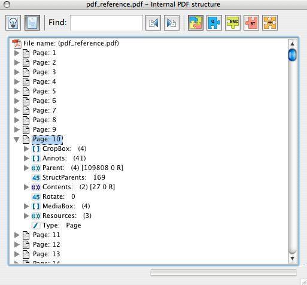
Task: Expand the Parent dictionary entry
Action: tap(26, 168)
